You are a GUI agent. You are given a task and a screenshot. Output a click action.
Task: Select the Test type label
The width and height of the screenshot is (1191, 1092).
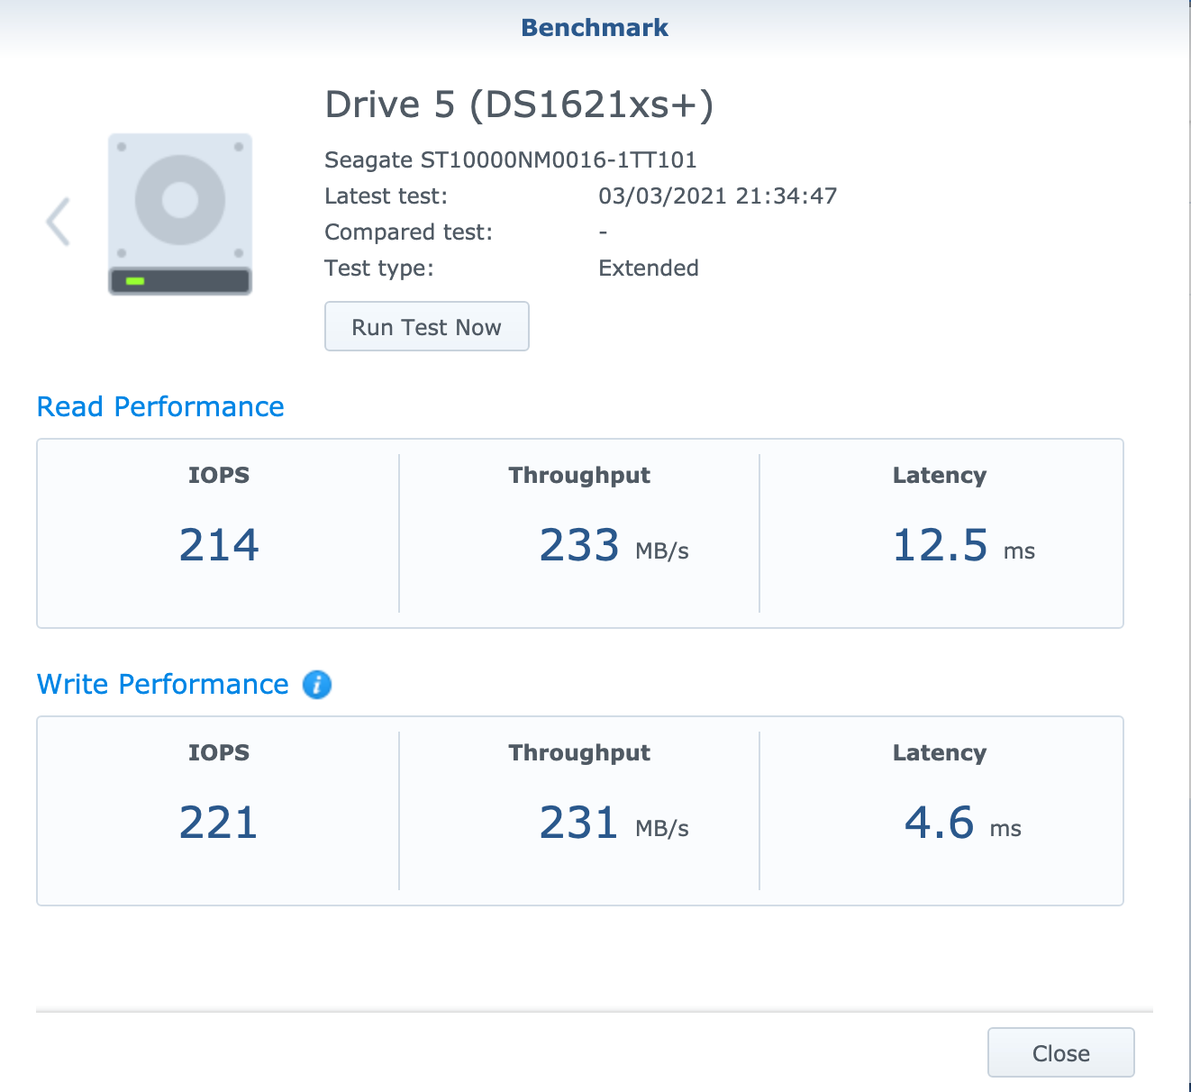click(x=378, y=268)
